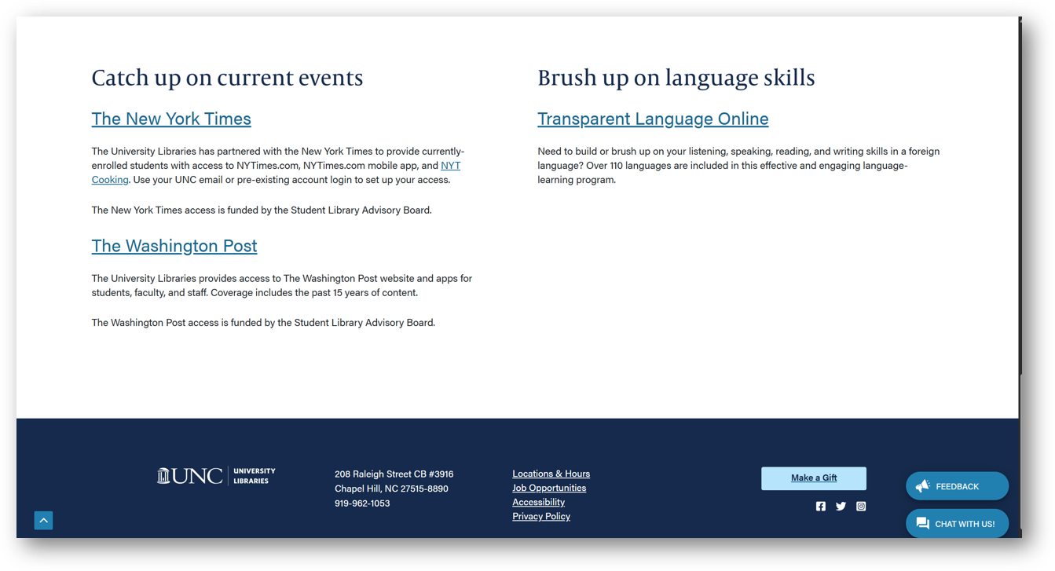Open the Instagram icon in the footer
This screenshot has width=1055, height=571.
tap(861, 507)
